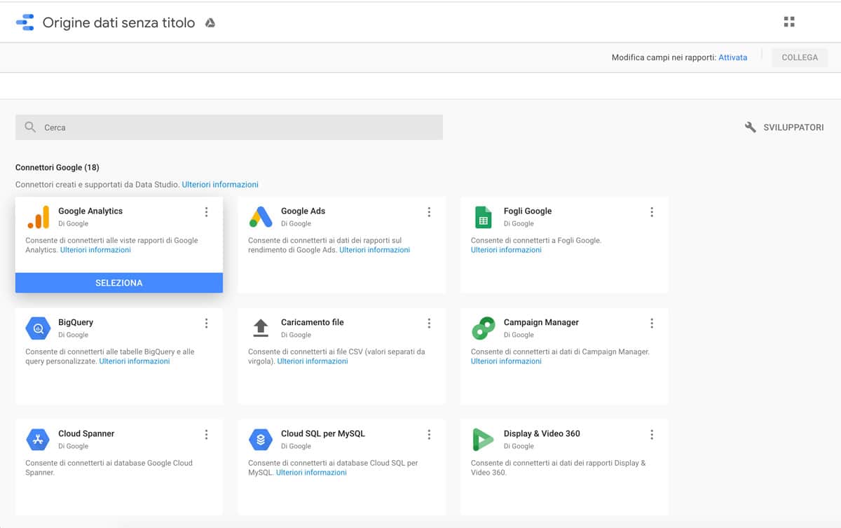
Task: Click the Display & Video 360 icon
Action: click(484, 439)
